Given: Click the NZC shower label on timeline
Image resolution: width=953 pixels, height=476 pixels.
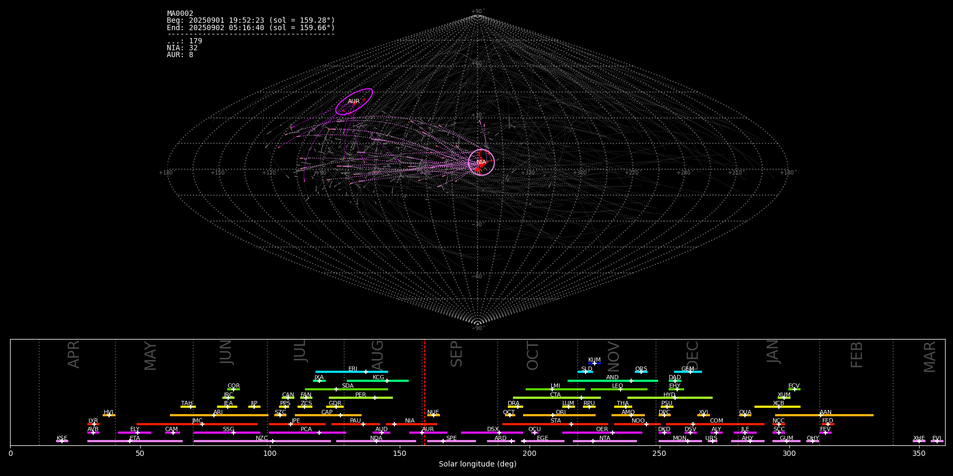Looking at the screenshot, I should point(262,438).
